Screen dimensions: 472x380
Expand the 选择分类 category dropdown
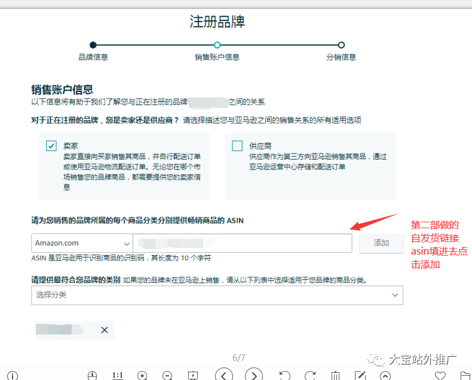pyautogui.click(x=217, y=295)
